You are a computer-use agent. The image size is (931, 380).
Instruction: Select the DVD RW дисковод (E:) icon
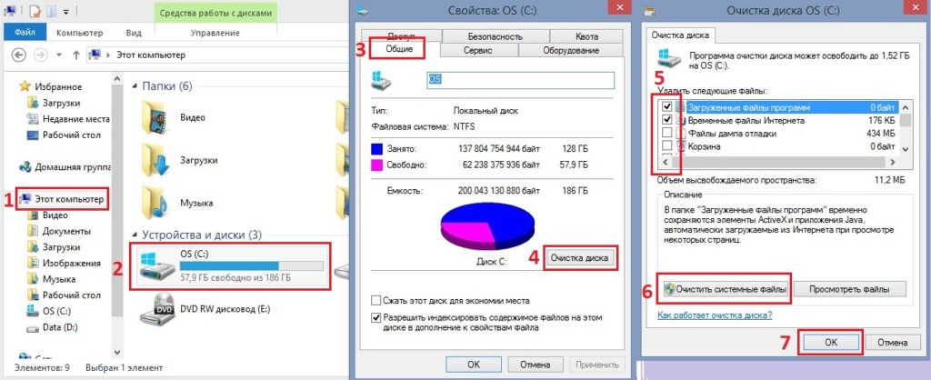156,309
